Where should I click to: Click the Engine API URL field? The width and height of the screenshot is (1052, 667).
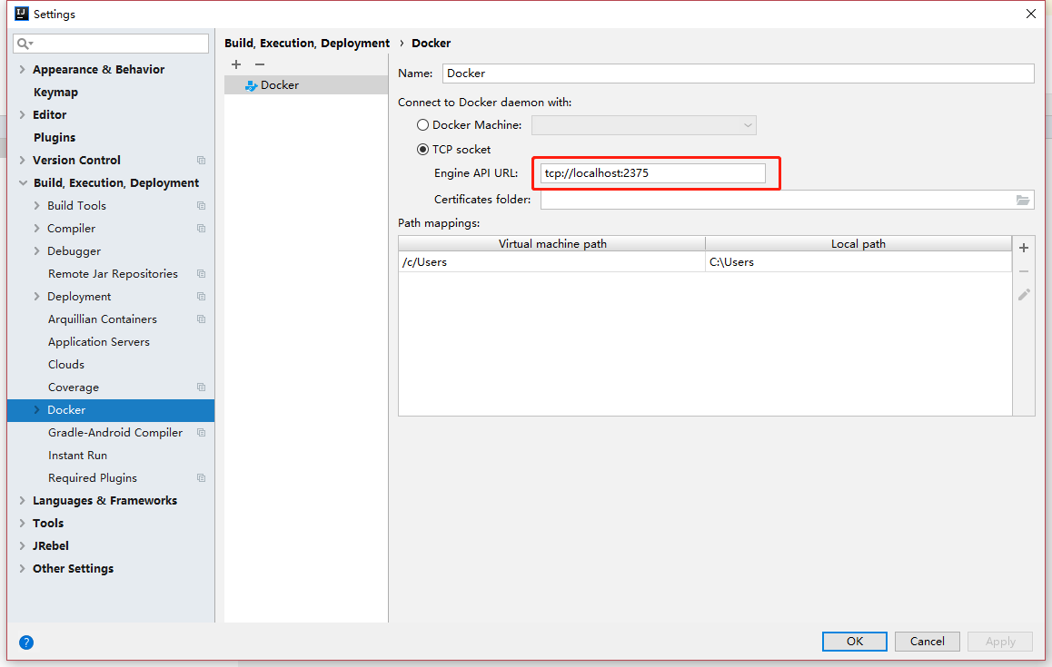click(653, 173)
